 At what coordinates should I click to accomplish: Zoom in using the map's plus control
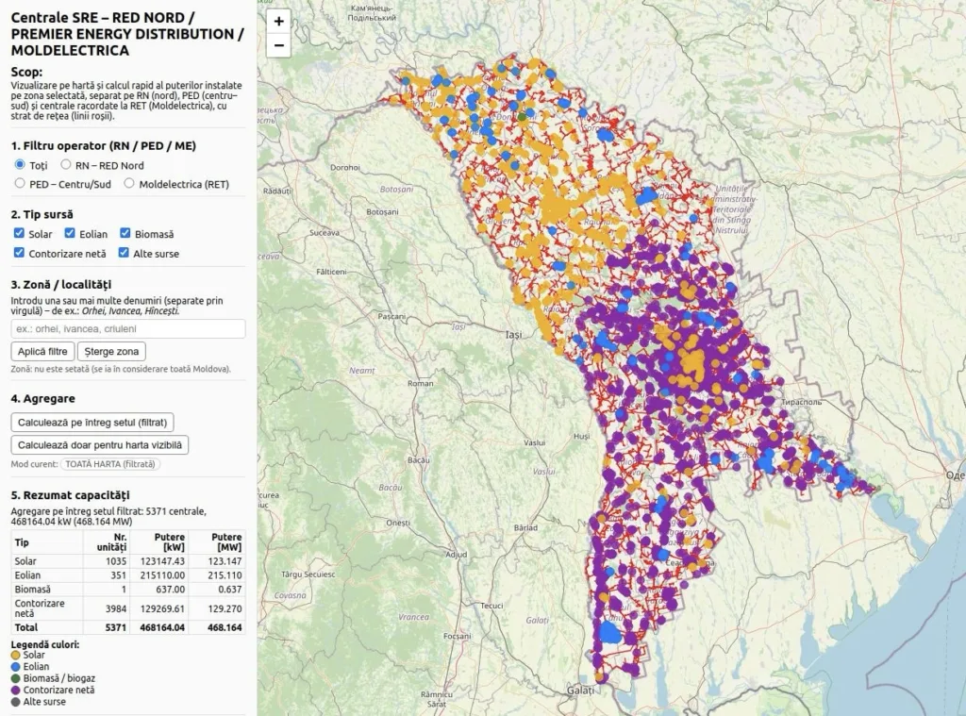[x=277, y=20]
